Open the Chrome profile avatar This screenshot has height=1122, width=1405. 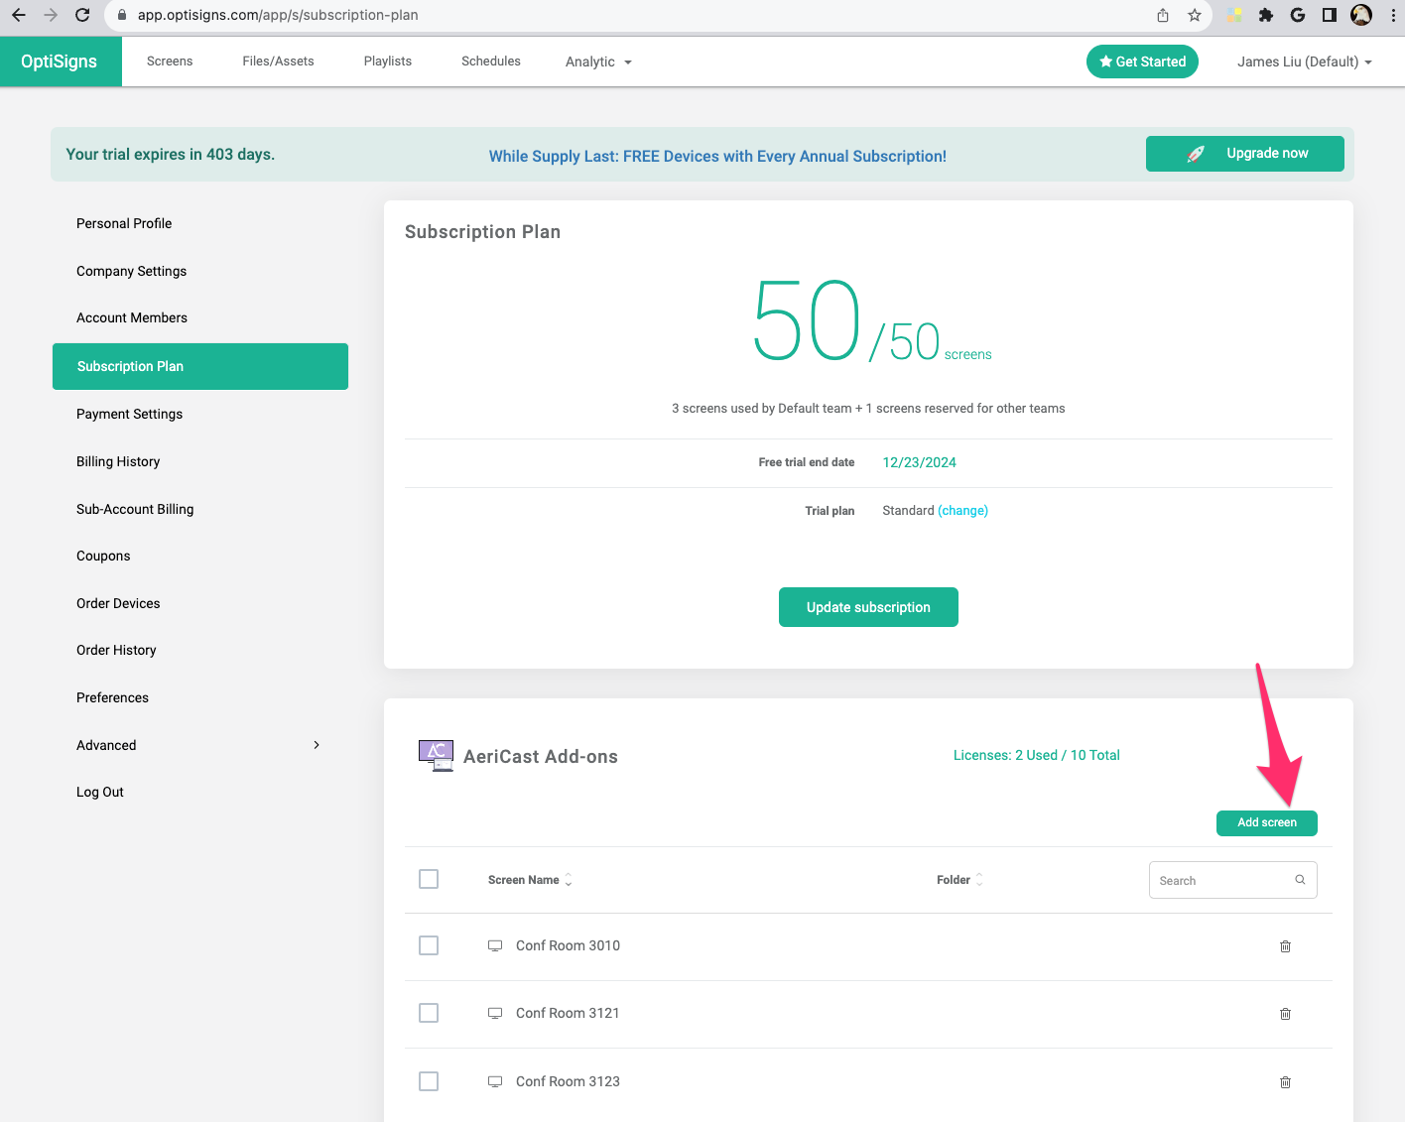pos(1361,15)
